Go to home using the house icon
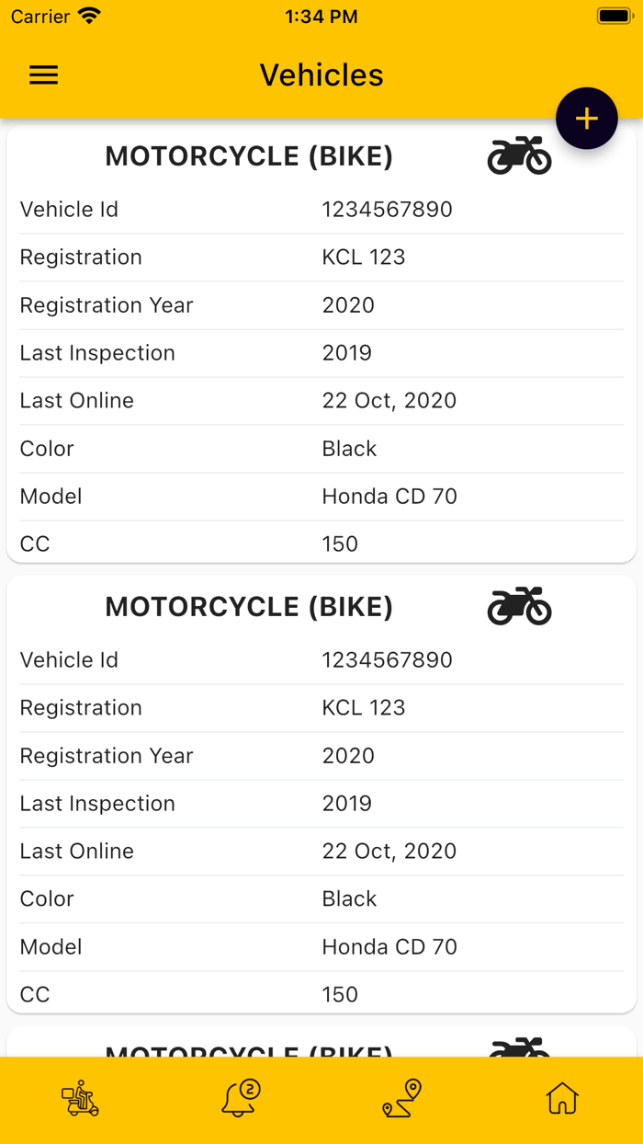The height and width of the screenshot is (1144, 643). [x=562, y=1098]
